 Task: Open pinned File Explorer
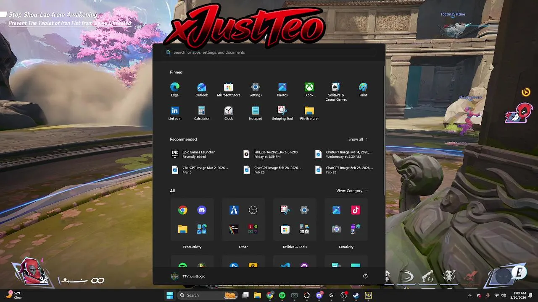pyautogui.click(x=309, y=113)
